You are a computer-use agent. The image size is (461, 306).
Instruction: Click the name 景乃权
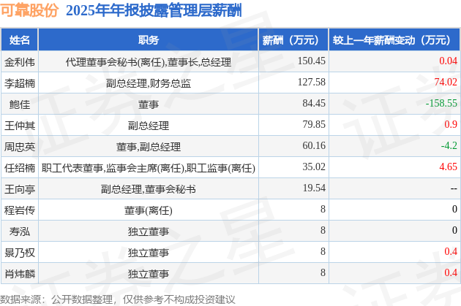pos(20,253)
